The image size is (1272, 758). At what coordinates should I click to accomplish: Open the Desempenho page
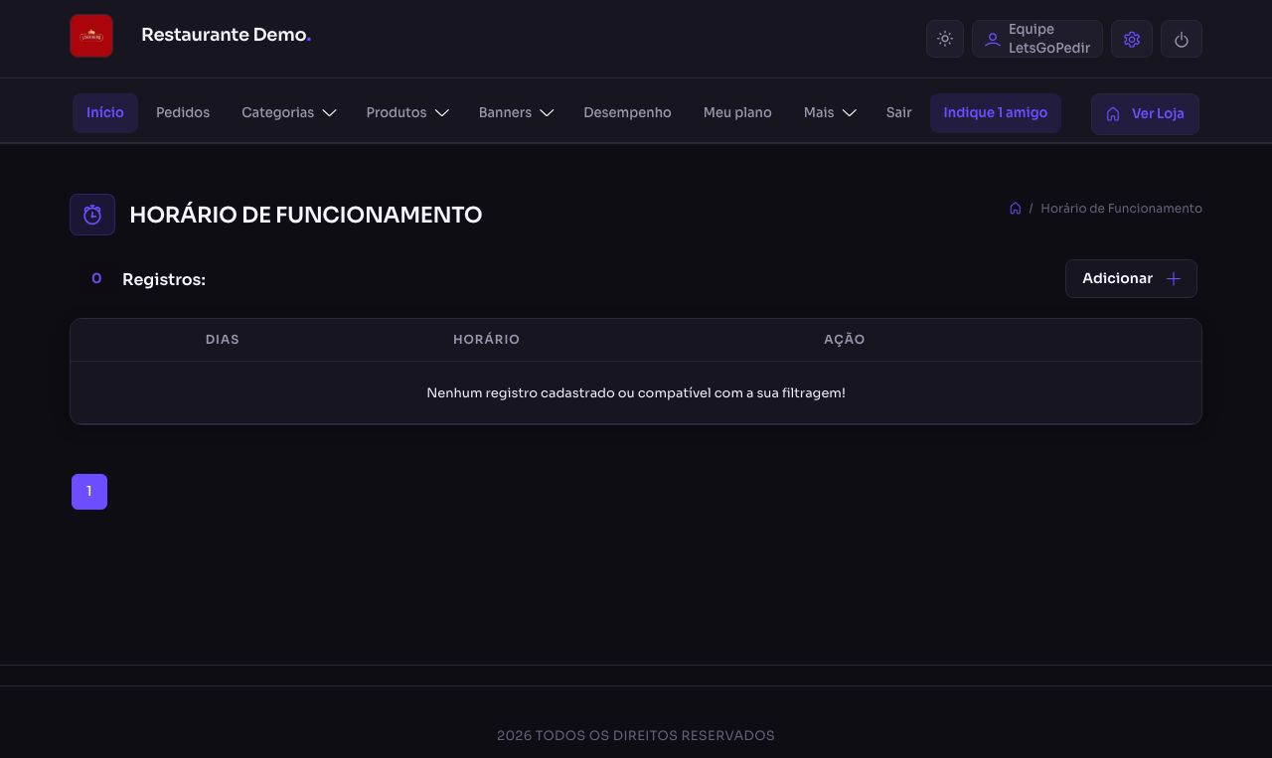click(x=627, y=113)
